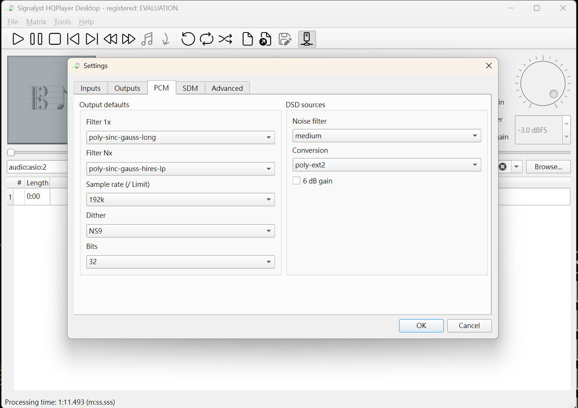This screenshot has width=578, height=408.
Task: Click the audio:asio:2 path field
Action: 37,167
